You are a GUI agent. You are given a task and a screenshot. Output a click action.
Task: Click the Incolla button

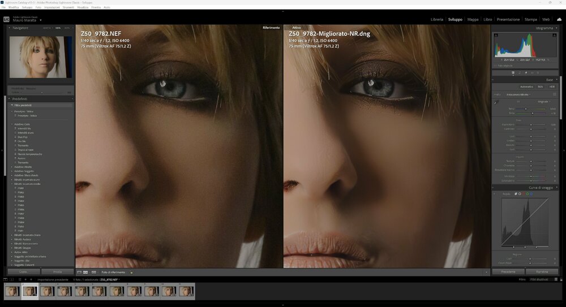coord(57,271)
